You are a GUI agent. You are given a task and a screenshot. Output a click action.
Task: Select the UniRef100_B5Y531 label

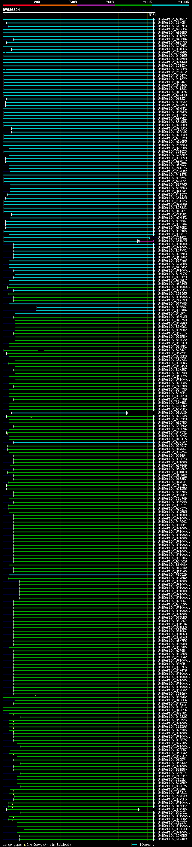(172, 353)
